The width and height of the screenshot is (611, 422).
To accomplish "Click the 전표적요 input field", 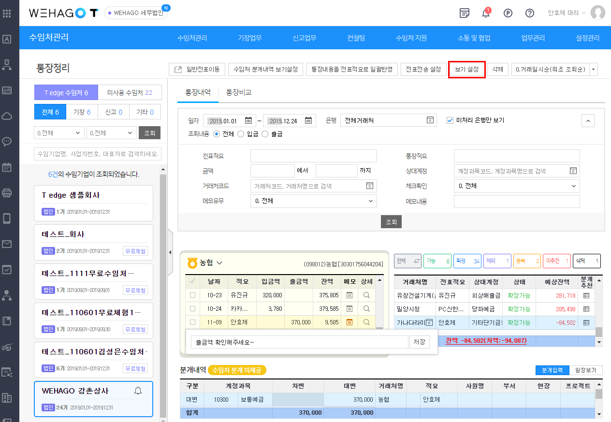I will pos(313,156).
